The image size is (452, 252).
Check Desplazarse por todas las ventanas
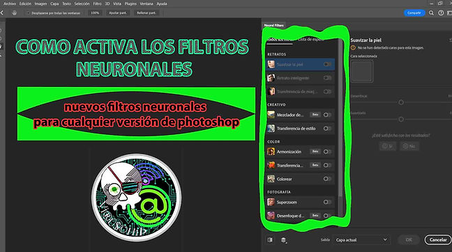28,13
